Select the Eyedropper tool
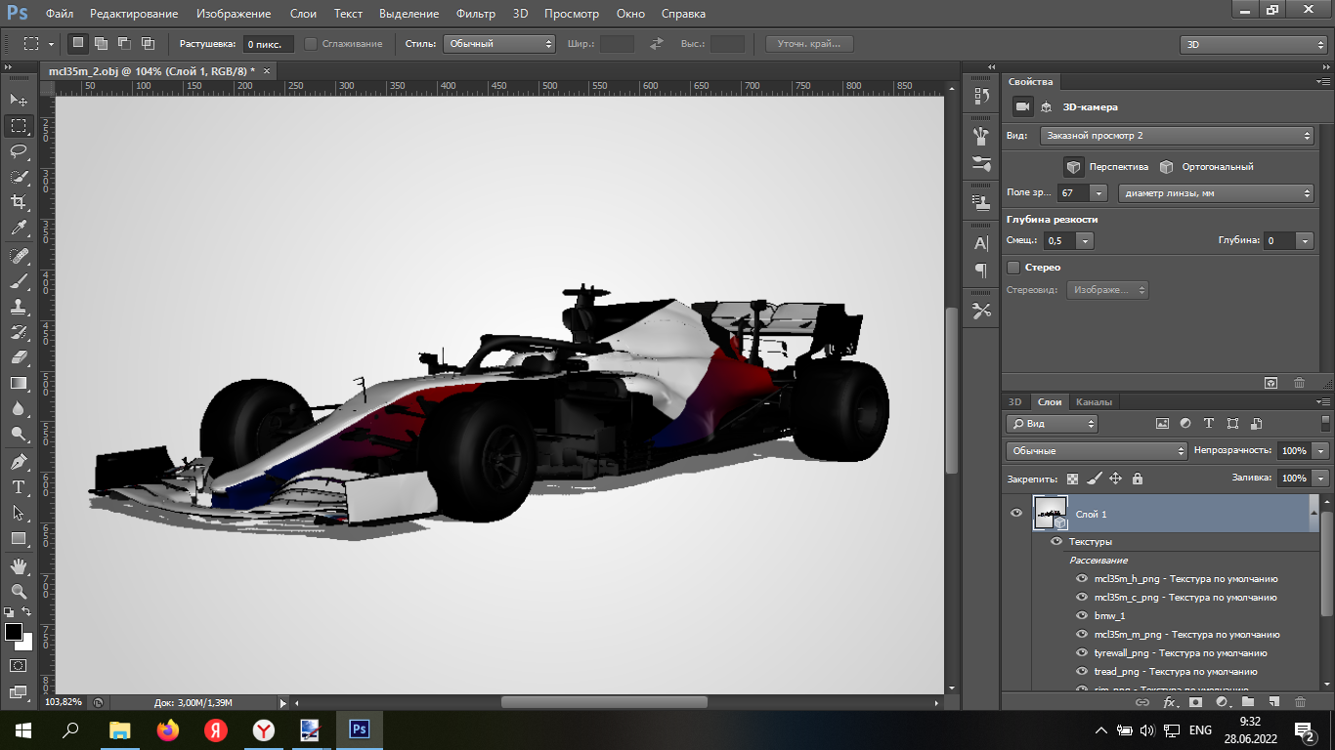The height and width of the screenshot is (750, 1335). pos(19,229)
